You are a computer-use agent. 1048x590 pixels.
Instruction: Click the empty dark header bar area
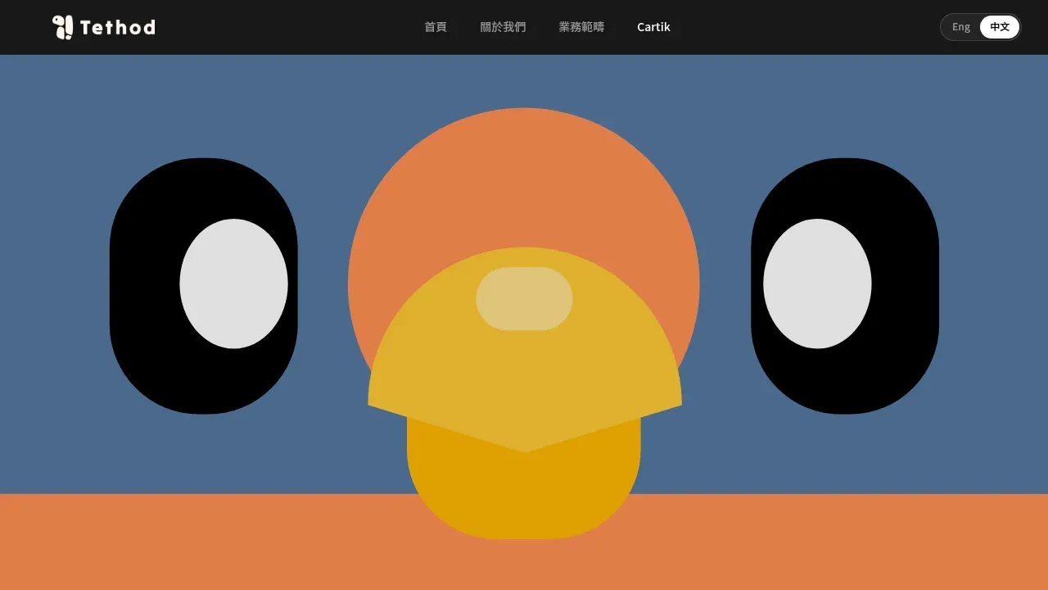(x=287, y=27)
